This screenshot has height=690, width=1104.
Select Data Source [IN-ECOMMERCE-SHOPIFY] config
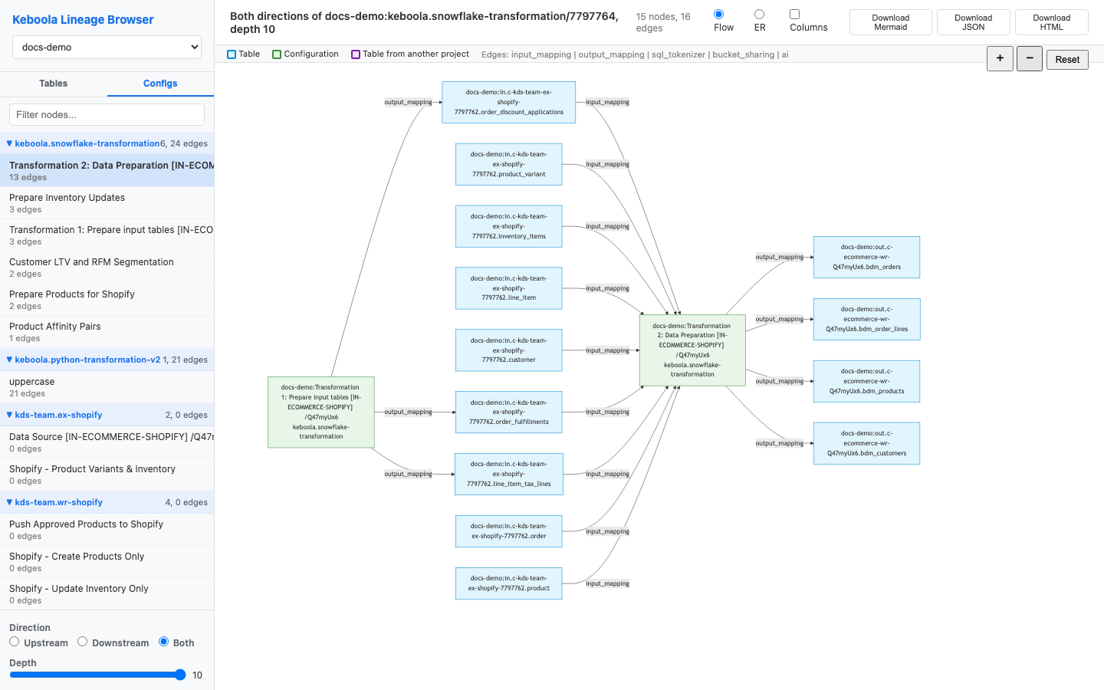tap(107, 442)
